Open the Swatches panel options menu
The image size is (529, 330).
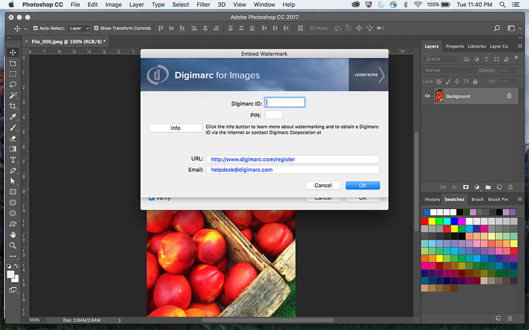pos(520,199)
